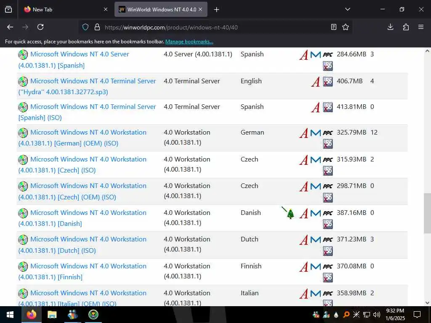The height and width of the screenshot is (323, 431).
Task: Click the Manage bookmarks link
Action: pos(189,42)
